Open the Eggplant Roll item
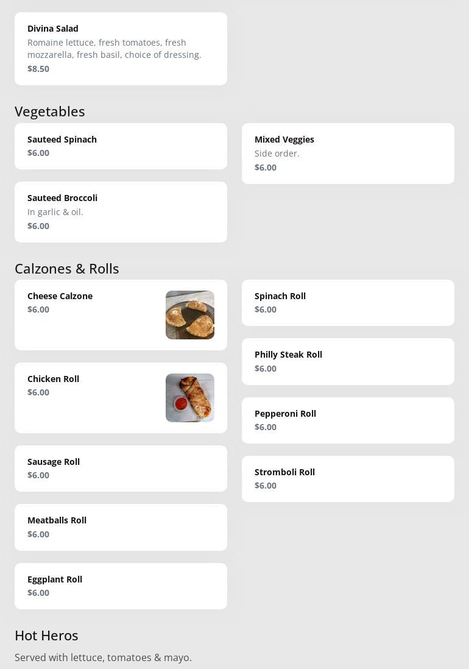Image resolution: width=469 pixels, height=669 pixels. point(121,586)
